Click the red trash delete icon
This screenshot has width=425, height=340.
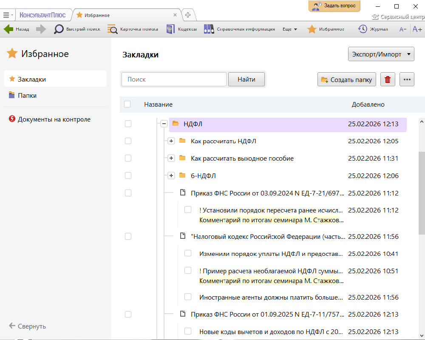[387, 79]
